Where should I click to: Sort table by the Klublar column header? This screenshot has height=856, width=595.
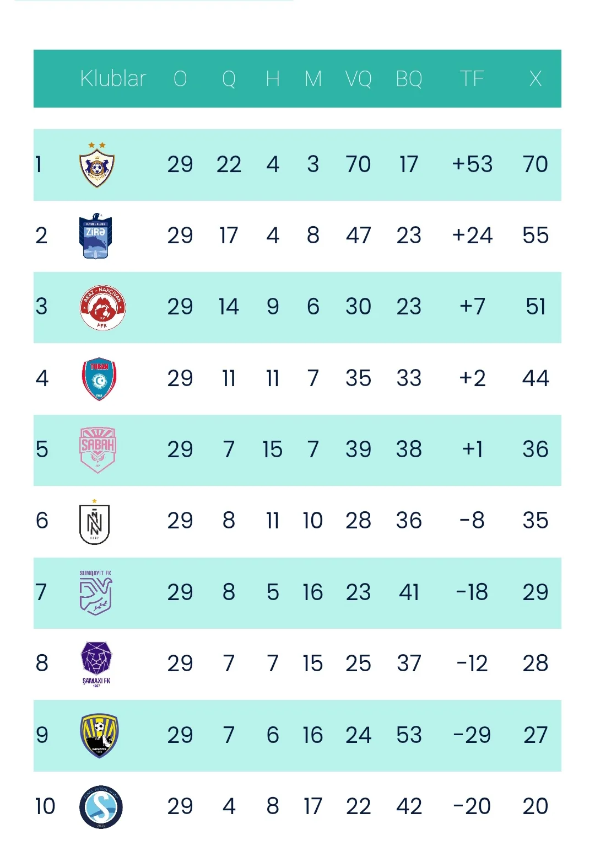click(113, 78)
